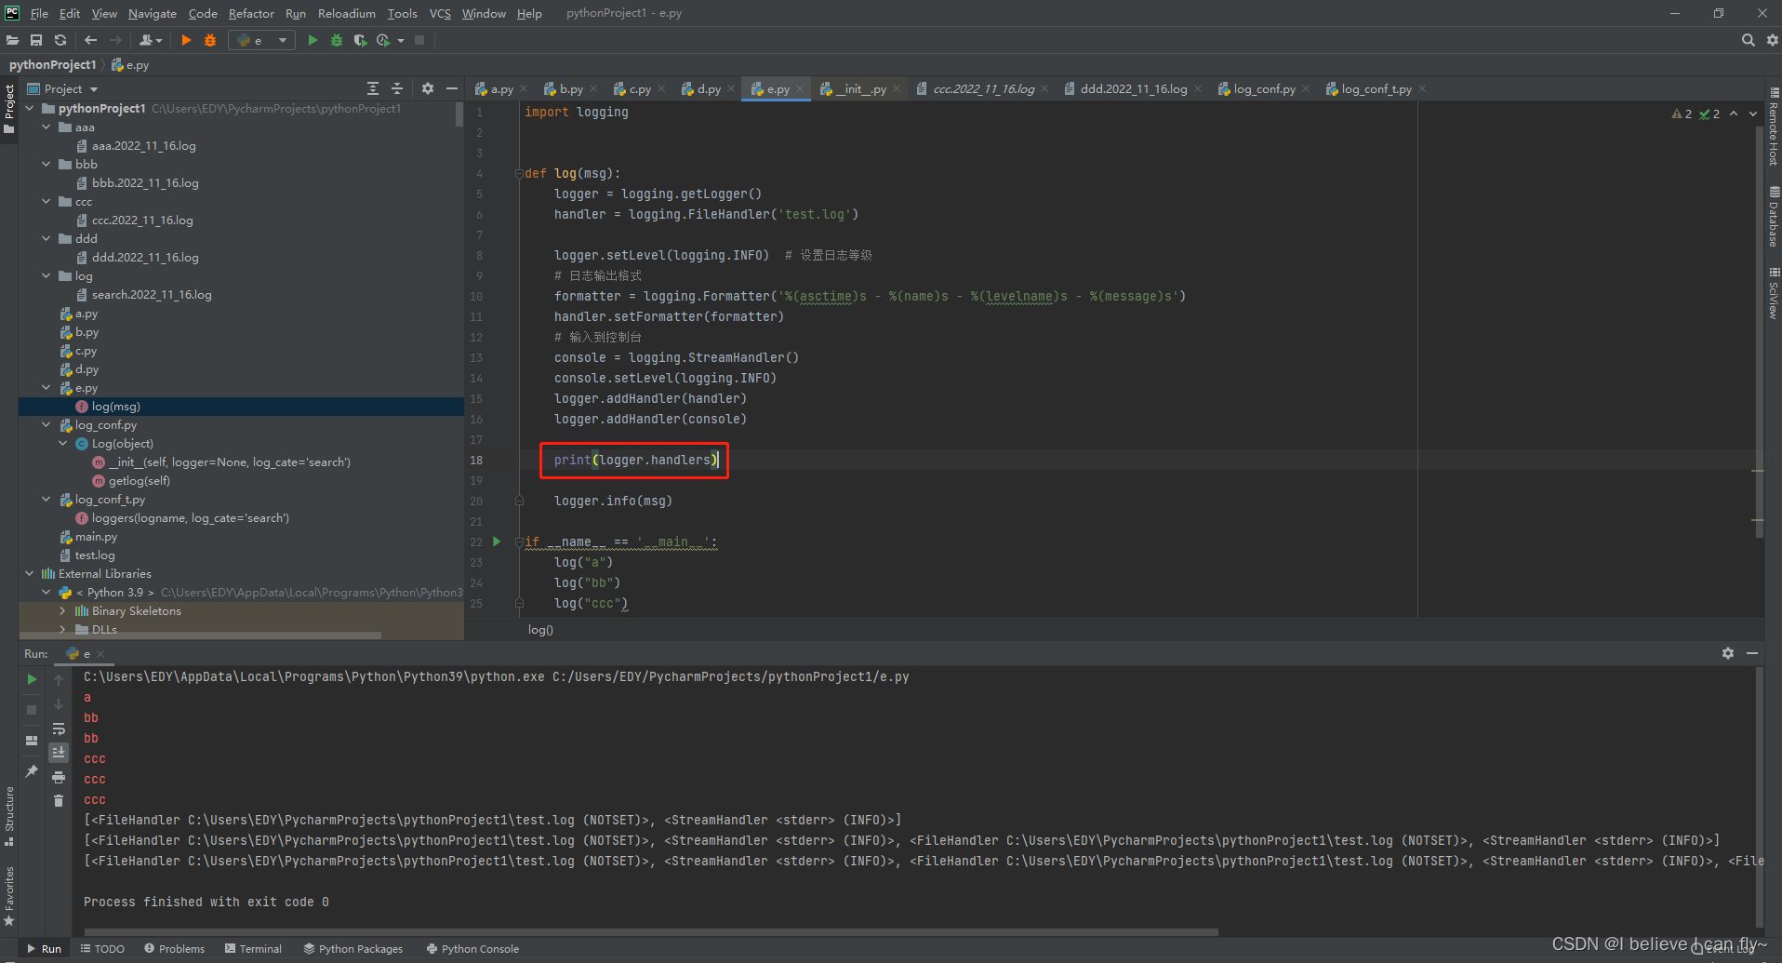Toggle the Project side tool window button
This screenshot has height=963, width=1782.
[9, 108]
